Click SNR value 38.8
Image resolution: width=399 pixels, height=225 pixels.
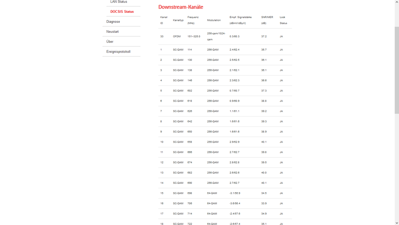click(264, 101)
